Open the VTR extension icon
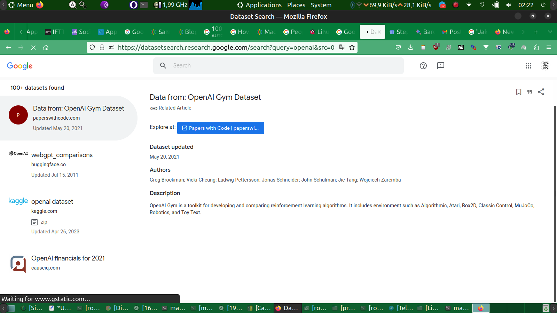Viewport: 557px width, 313px height. coord(461,48)
